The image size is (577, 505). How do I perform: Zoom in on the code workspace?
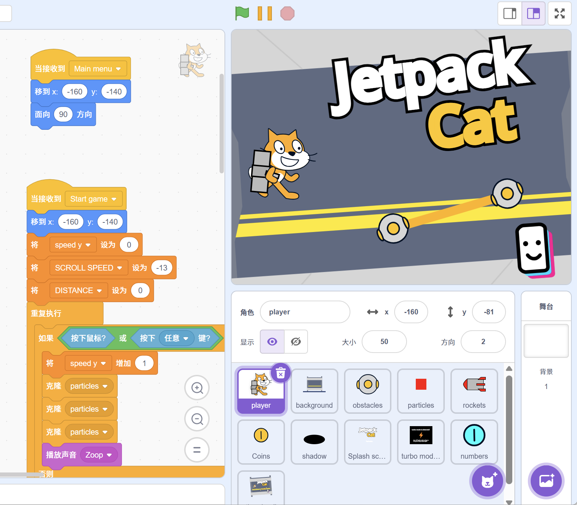(x=197, y=388)
